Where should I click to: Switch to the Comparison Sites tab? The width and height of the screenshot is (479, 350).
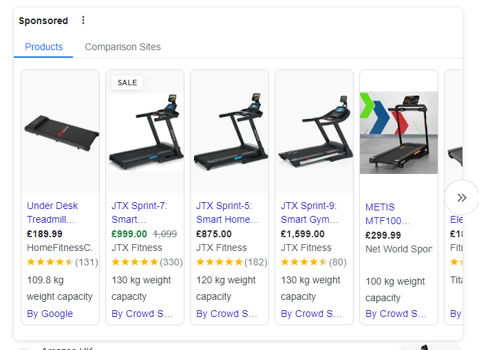pyautogui.click(x=123, y=47)
